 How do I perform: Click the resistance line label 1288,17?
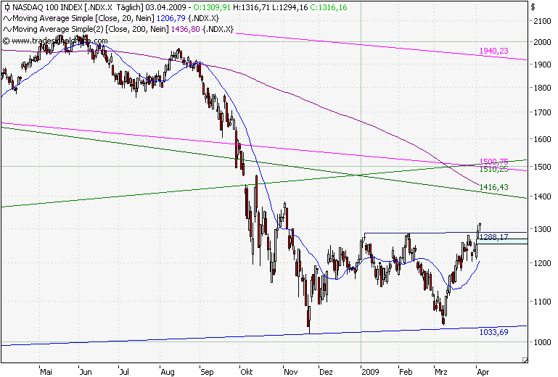(x=494, y=237)
